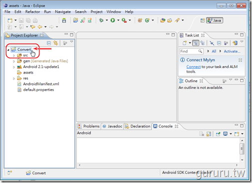Click the Back navigation arrow icon

[x=40, y=26]
